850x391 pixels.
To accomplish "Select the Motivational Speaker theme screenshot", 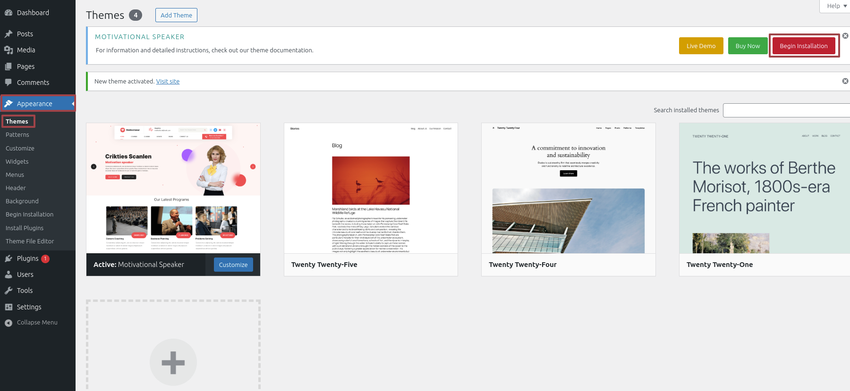I will (x=173, y=188).
